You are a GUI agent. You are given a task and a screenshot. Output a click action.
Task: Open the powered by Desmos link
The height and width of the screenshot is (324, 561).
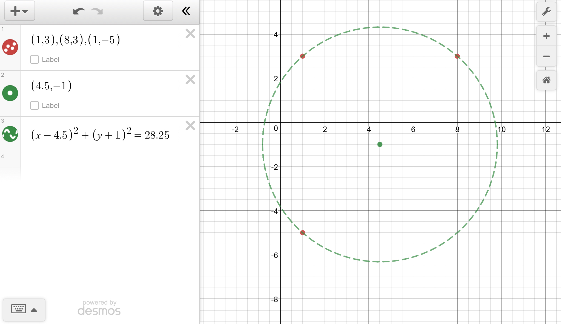tap(99, 308)
